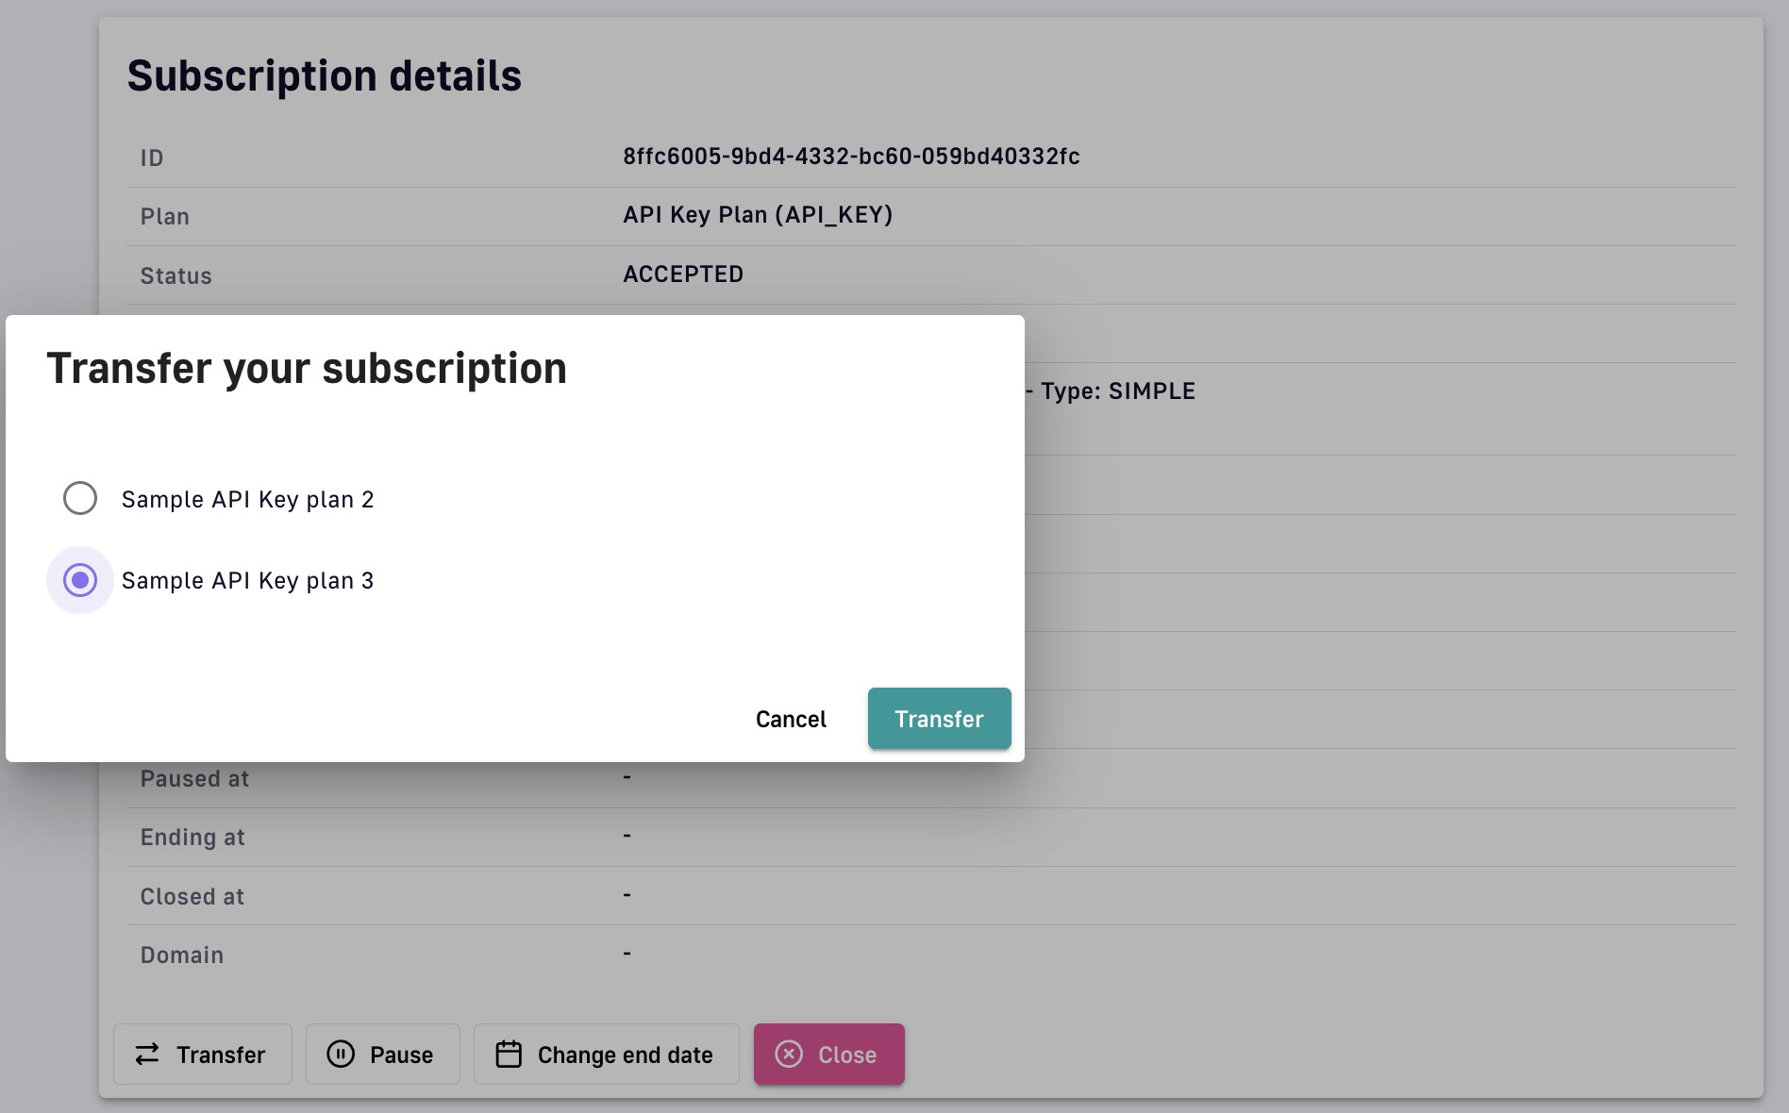1789x1113 pixels.
Task: Select the Sample API Key plan 3 radio button
Action: click(80, 580)
